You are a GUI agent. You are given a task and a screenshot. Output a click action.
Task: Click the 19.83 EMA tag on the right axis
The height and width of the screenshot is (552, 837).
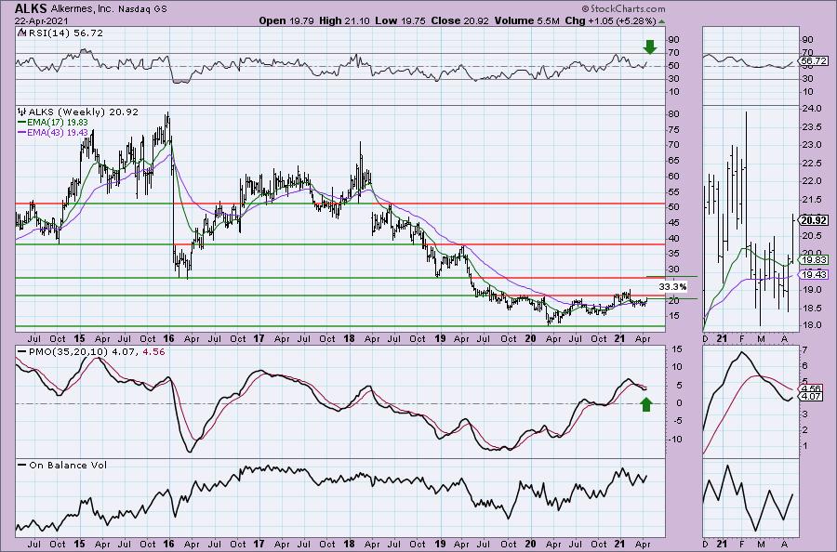tap(815, 259)
